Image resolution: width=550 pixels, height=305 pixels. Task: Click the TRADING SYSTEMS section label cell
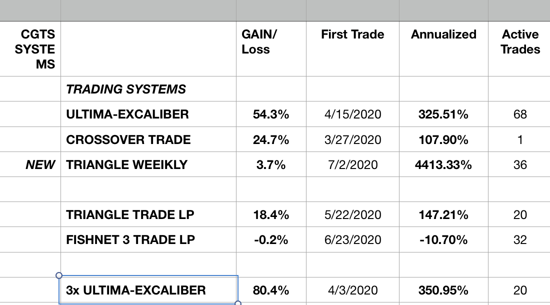125,89
